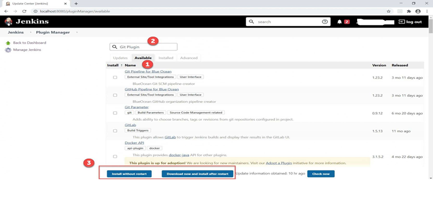Click the log out icon

[401, 22]
